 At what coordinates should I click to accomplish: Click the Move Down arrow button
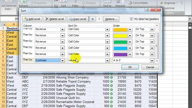pos(99,19)
